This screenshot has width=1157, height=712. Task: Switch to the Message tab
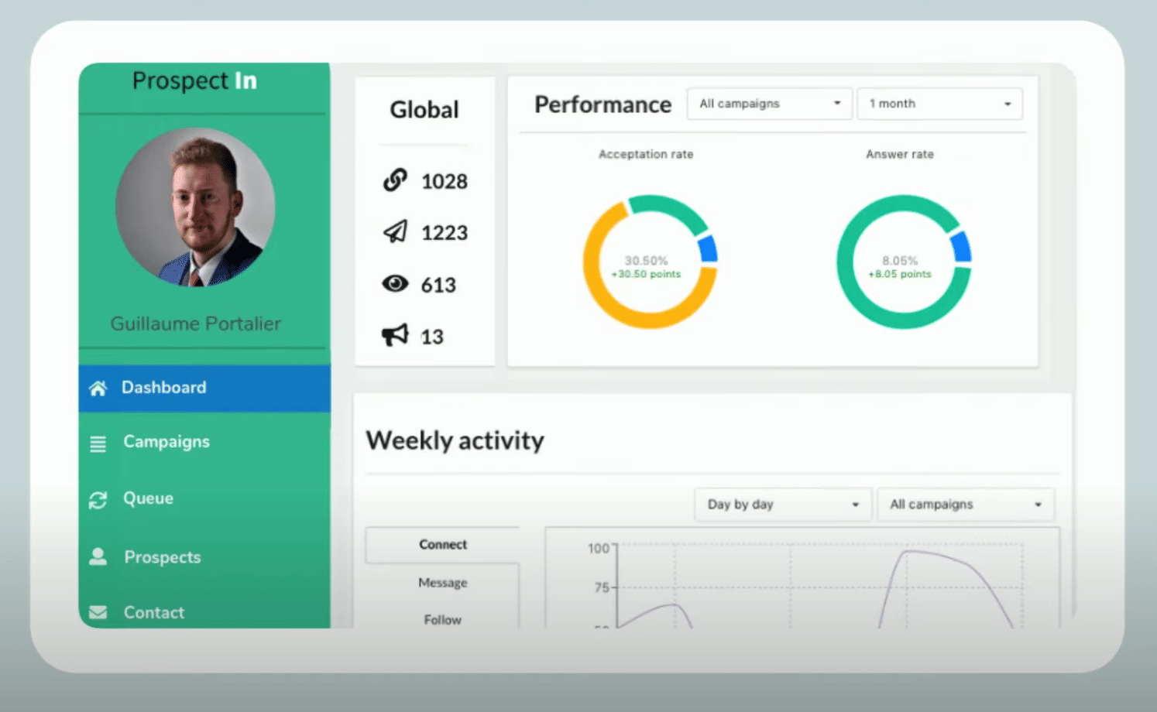coord(443,583)
